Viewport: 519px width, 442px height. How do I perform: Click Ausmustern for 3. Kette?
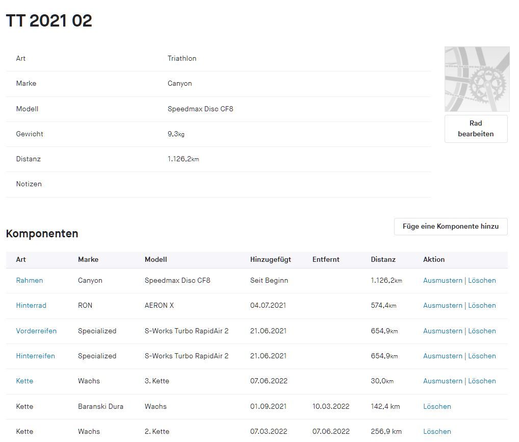[443, 381]
